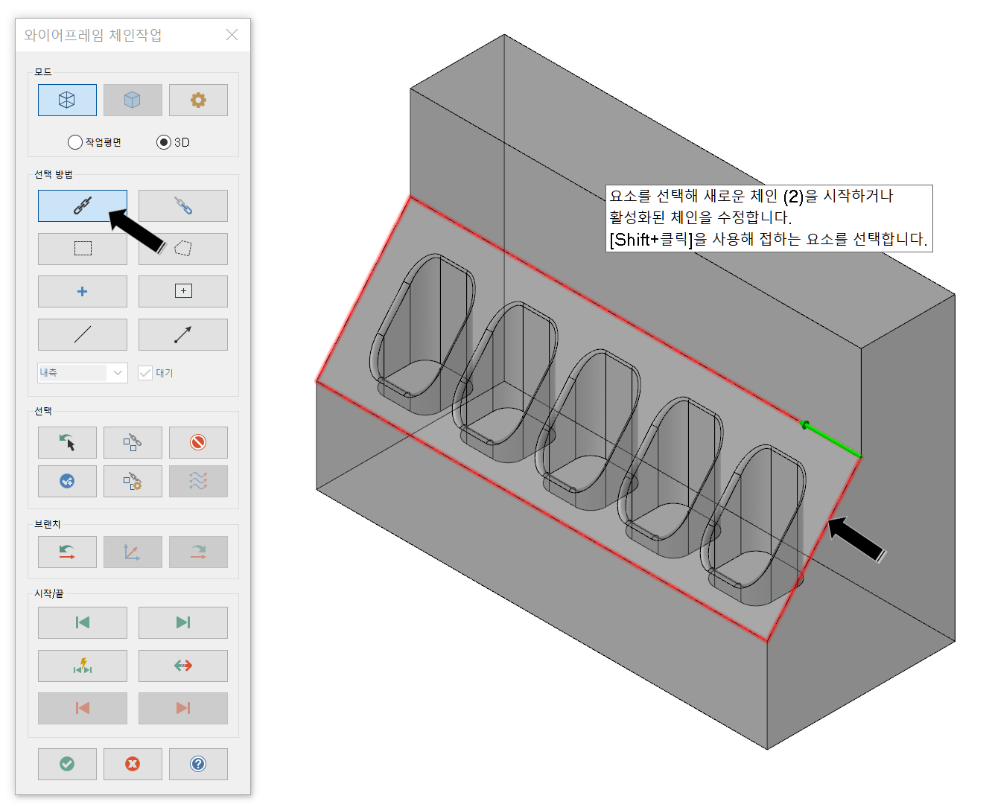Screen dimensions: 992x810
Task: Open chain feature options icon with gear
Action: (133, 481)
